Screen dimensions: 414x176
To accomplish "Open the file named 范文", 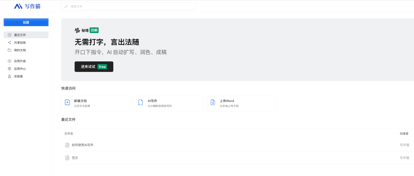I will 75,158.
